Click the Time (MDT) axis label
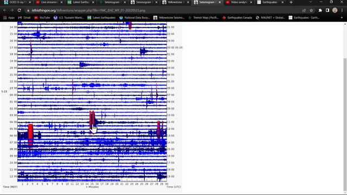 point(10,187)
